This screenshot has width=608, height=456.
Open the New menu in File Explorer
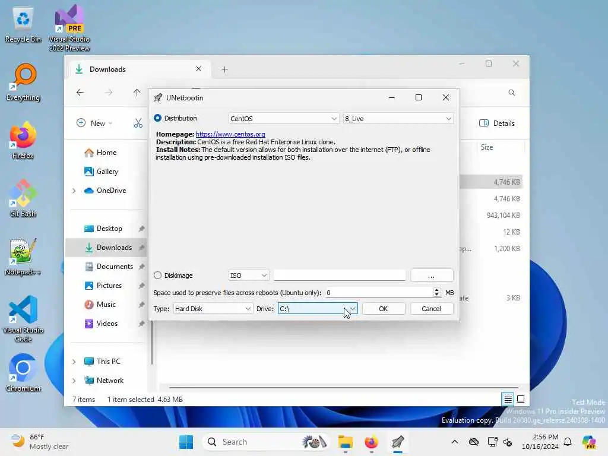[94, 123]
